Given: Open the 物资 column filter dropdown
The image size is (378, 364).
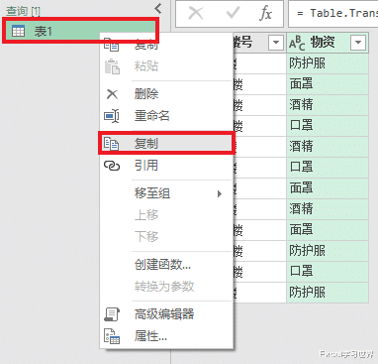Looking at the screenshot, I should click(x=358, y=43).
